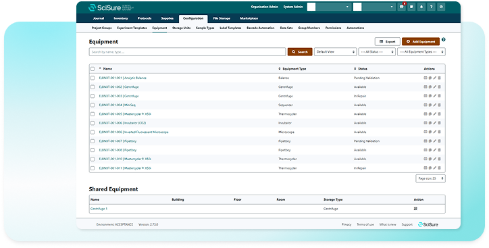
Task: Copy the MiniSeq equipment entry
Action: click(x=430, y=105)
